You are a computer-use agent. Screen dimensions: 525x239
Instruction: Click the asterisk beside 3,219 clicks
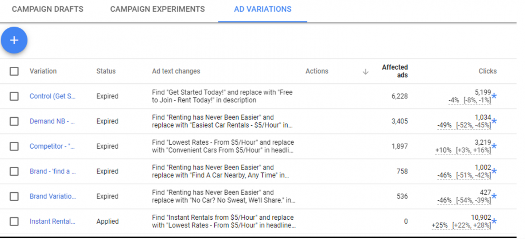coord(494,146)
